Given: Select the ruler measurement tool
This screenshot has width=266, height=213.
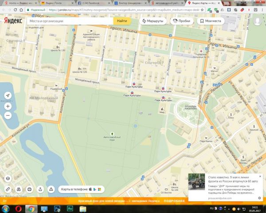Looking at the screenshot, I should click(x=8, y=189).
